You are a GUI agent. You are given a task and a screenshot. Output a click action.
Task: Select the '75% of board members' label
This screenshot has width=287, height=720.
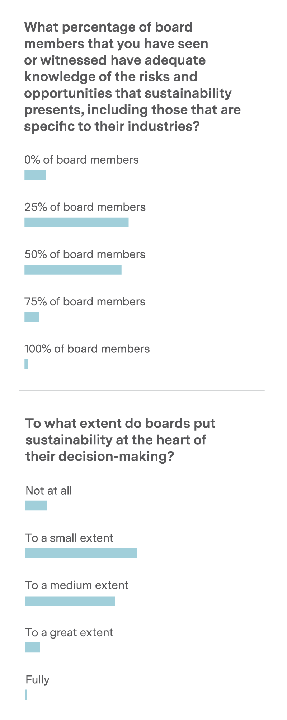pyautogui.click(x=85, y=301)
